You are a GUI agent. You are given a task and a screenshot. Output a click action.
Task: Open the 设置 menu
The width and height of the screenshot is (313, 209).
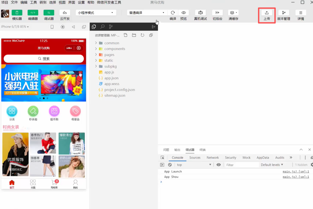tap(81, 2)
